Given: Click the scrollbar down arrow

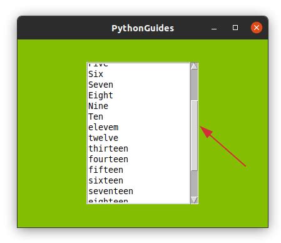Looking at the screenshot, I should pos(194,200).
